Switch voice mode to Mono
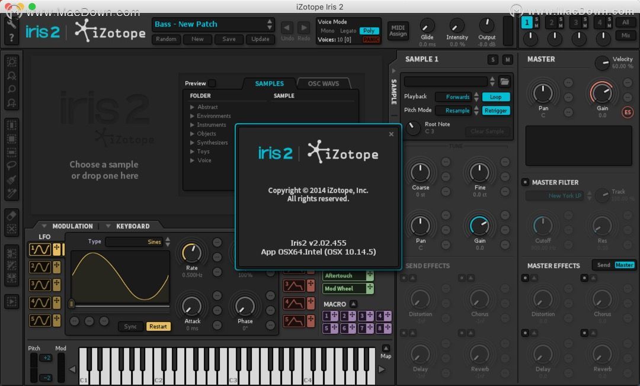 pyautogui.click(x=327, y=31)
